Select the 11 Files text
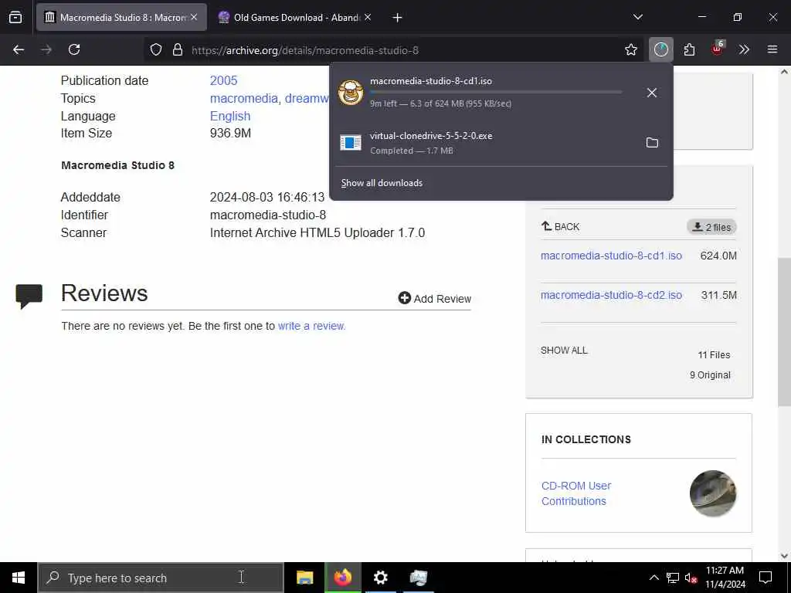Screen dimensions: 791x593 pyautogui.click(x=714, y=355)
